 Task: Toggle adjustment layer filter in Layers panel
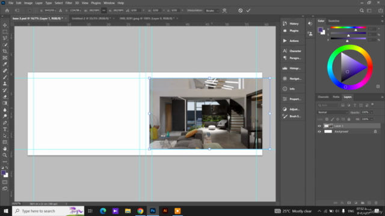coord(349,106)
